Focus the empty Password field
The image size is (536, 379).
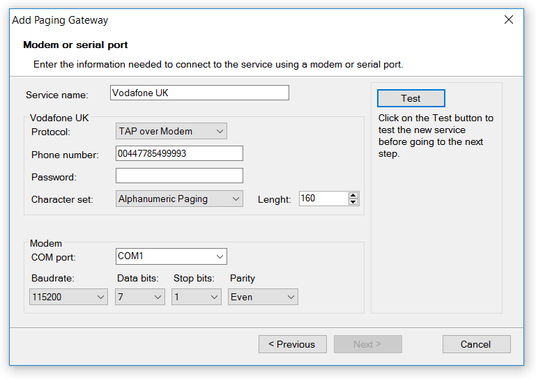click(179, 176)
